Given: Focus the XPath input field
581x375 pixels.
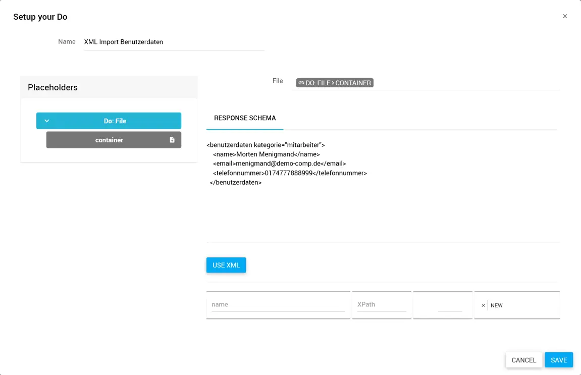Looking at the screenshot, I should click(381, 305).
